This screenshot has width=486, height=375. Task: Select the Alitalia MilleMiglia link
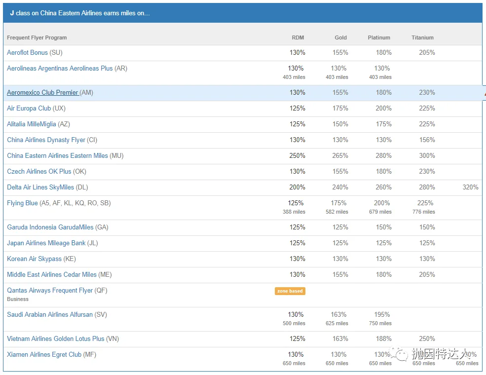pyautogui.click(x=31, y=124)
